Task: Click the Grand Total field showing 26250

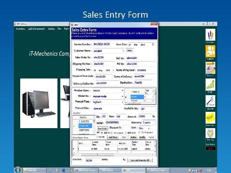Action: click(92, 161)
